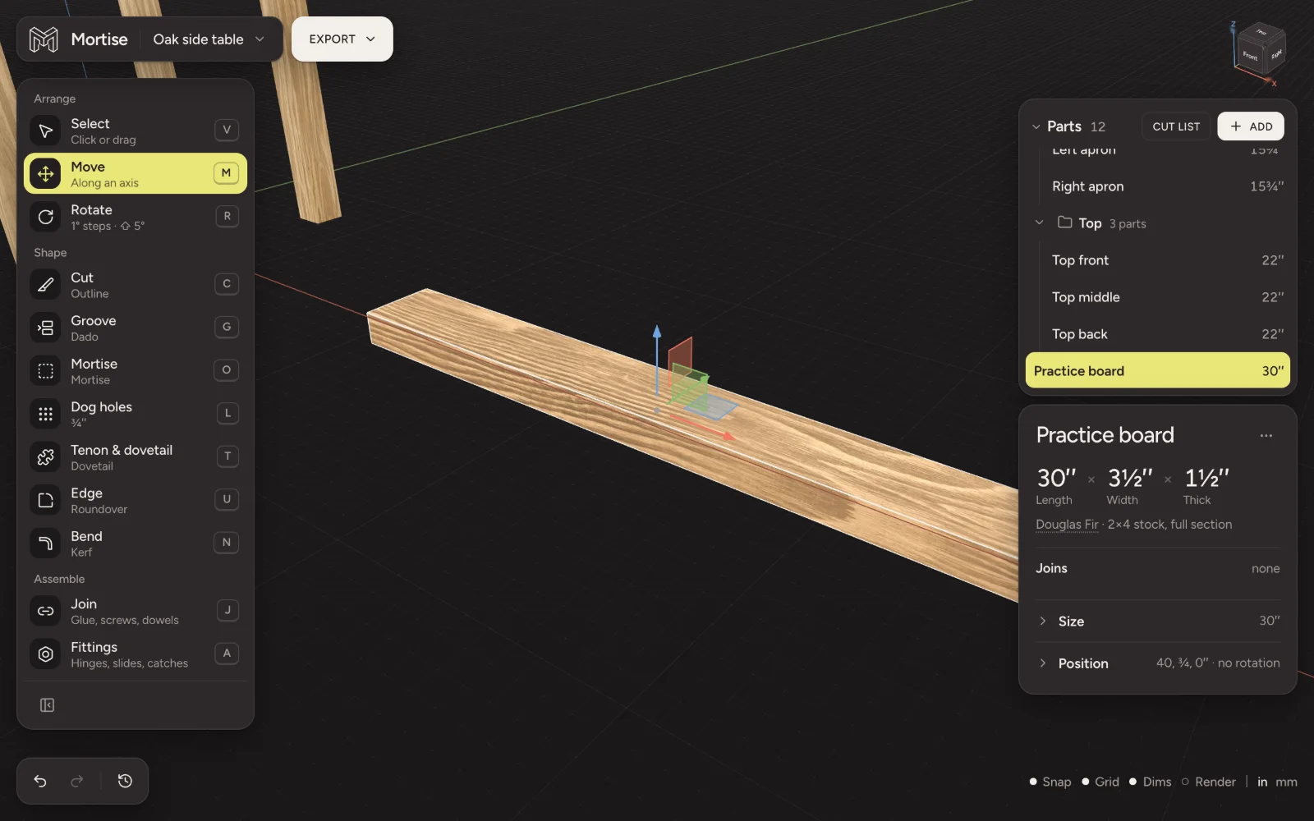This screenshot has width=1314, height=821.
Task: Open the version history
Action: point(125,781)
